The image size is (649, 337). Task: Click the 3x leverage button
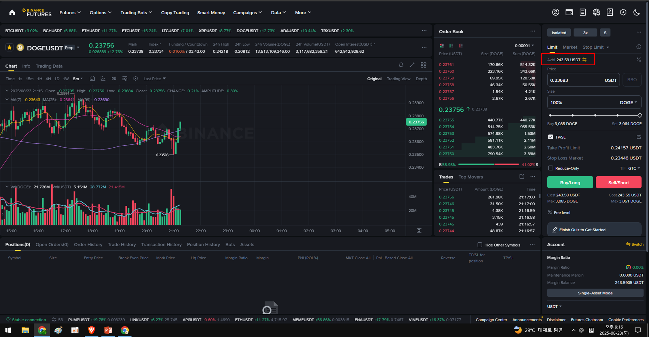585,33
